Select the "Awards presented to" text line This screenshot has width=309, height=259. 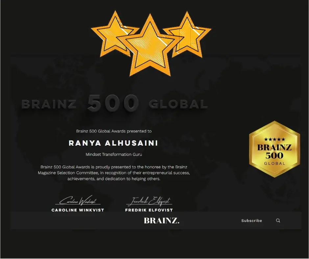(x=114, y=131)
